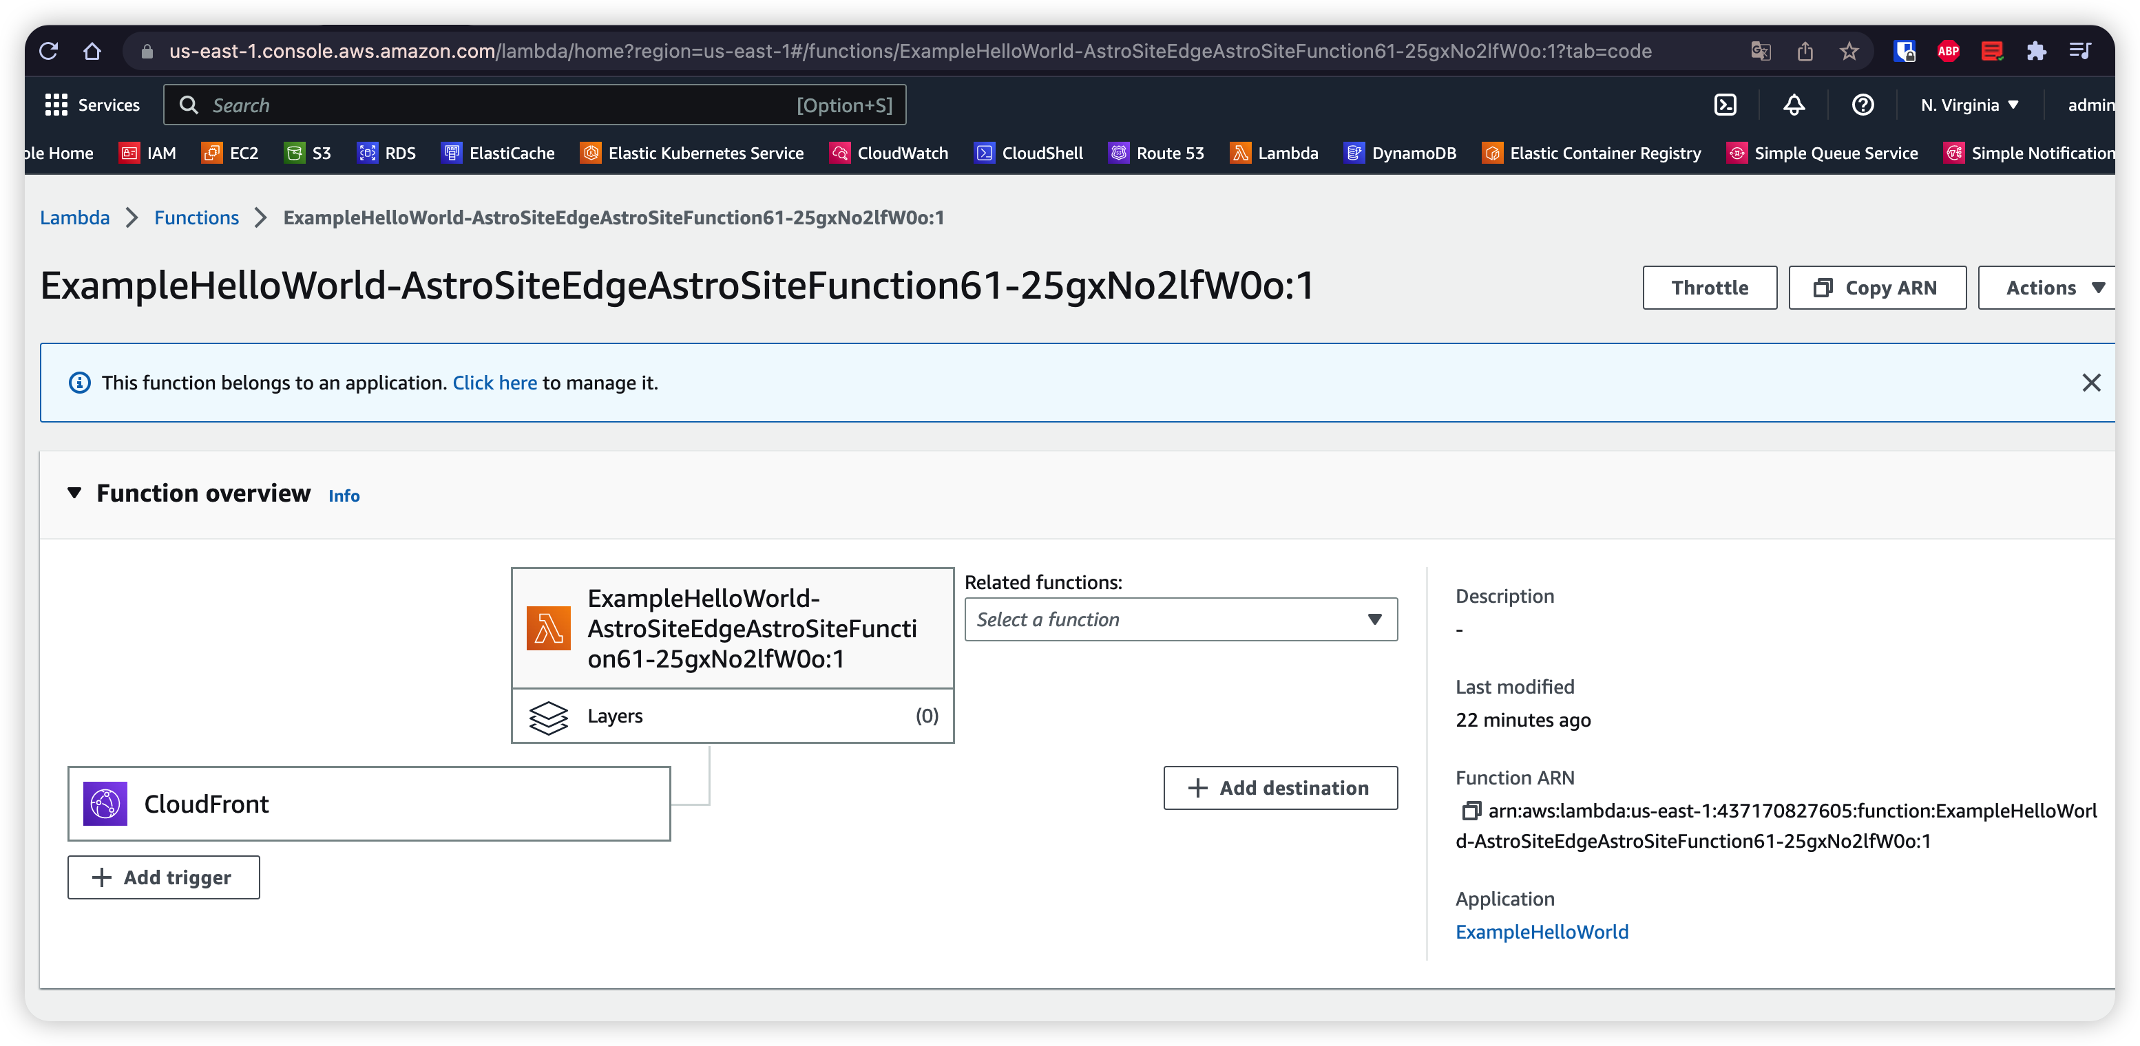Click Copy ARN button

[x=1877, y=287]
